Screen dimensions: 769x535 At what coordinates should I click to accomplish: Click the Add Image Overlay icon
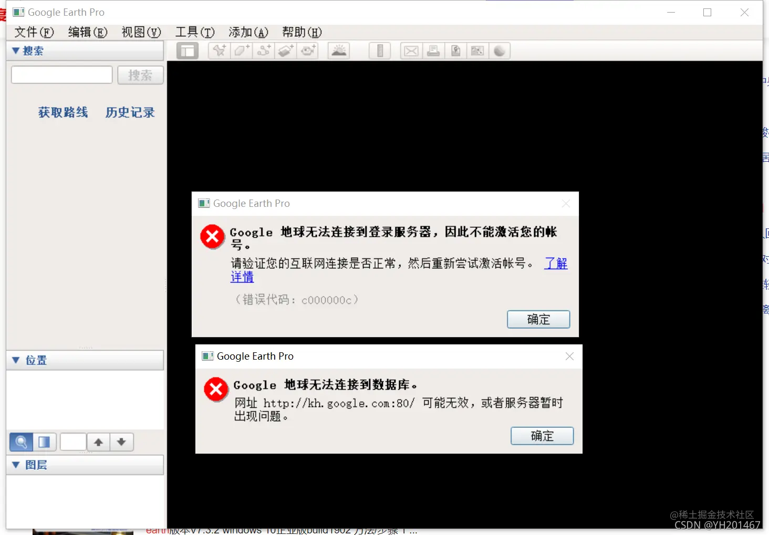(286, 51)
